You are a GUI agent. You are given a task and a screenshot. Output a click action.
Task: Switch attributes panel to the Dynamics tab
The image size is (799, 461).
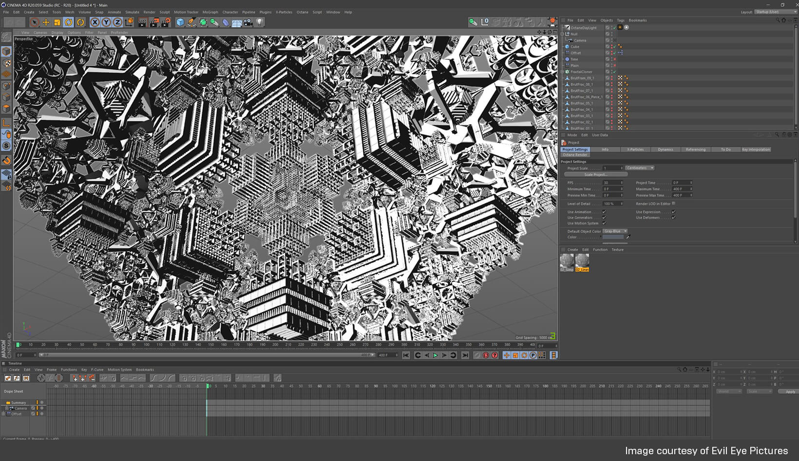[x=666, y=149]
